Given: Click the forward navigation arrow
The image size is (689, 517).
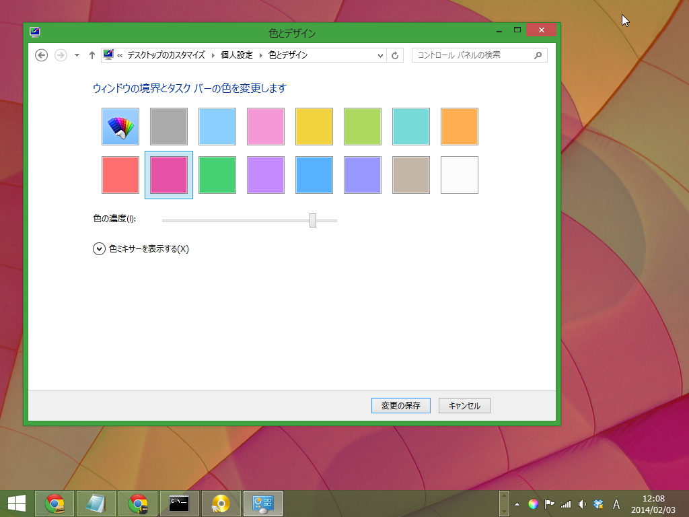Looking at the screenshot, I should (61, 55).
